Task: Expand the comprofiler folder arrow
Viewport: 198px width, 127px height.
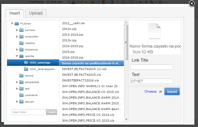Action: tap(17, 36)
